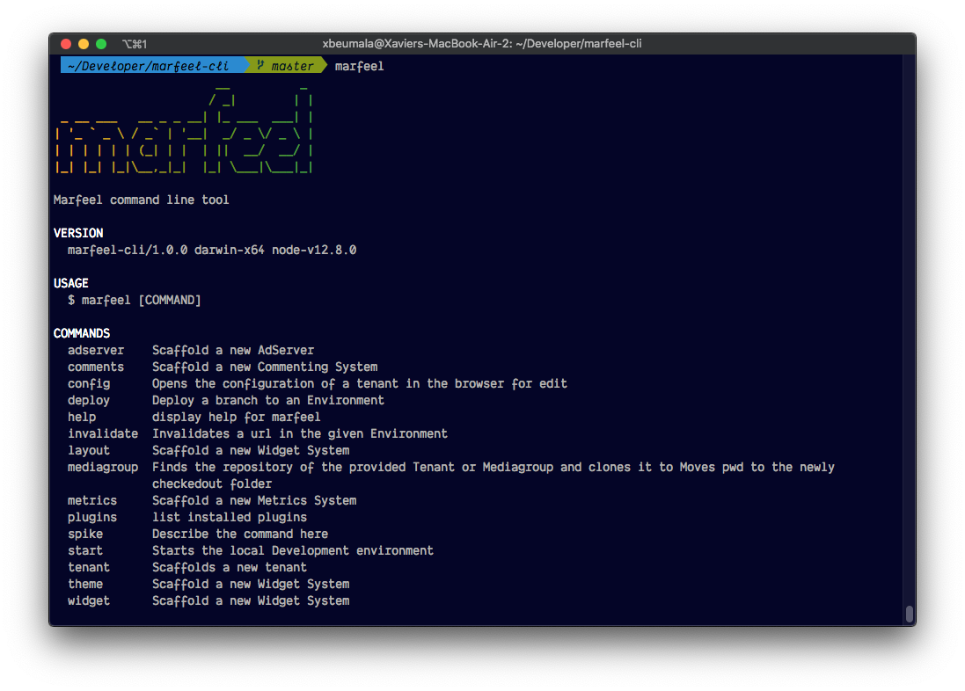Click 'list installed plugins' description
965x691 pixels.
[230, 518]
